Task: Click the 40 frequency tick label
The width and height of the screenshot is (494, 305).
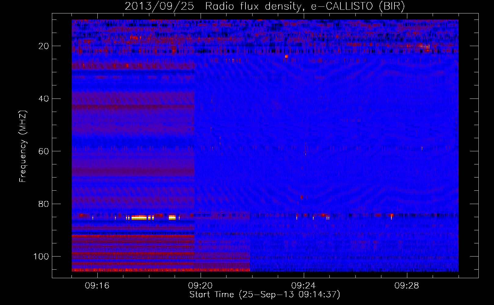Action: point(44,99)
